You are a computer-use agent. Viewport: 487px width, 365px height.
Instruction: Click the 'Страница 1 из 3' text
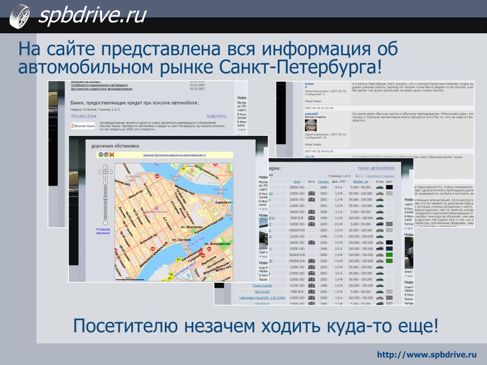click(x=339, y=176)
